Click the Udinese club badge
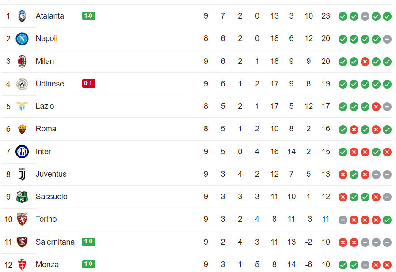Viewport: 396px width, 272px height. pos(22,84)
